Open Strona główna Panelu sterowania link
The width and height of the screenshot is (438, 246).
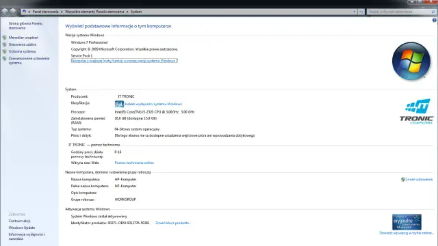click(25, 26)
